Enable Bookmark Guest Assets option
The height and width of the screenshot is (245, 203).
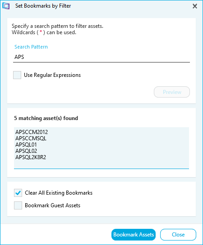point(18,205)
